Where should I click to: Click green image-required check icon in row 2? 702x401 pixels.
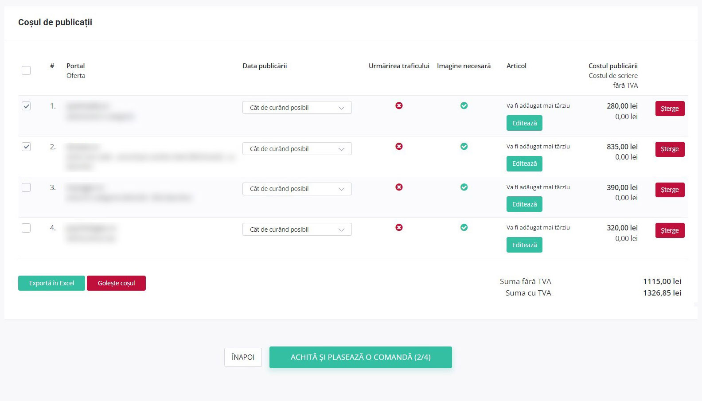pos(464,146)
